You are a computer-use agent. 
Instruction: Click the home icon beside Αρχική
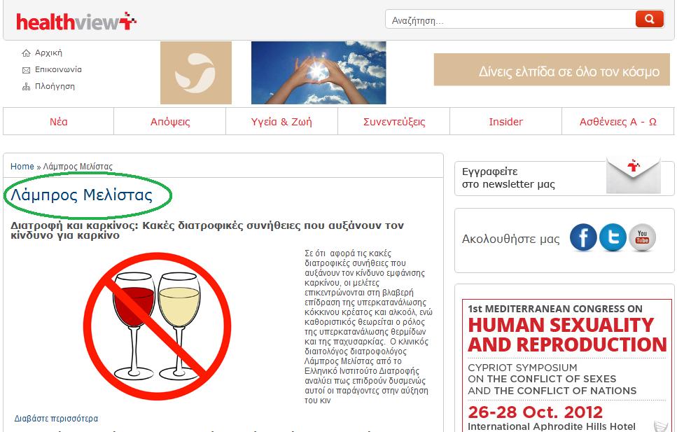[27, 53]
